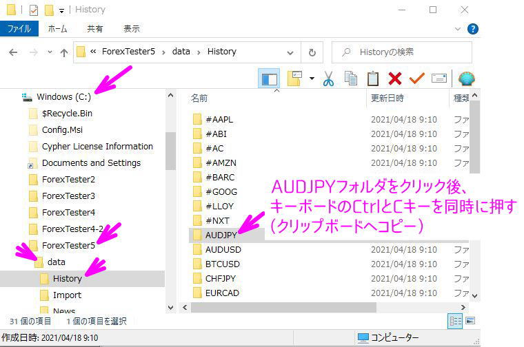Select History folder in navigation tree
Screen dimensions: 524x347
coord(67,279)
